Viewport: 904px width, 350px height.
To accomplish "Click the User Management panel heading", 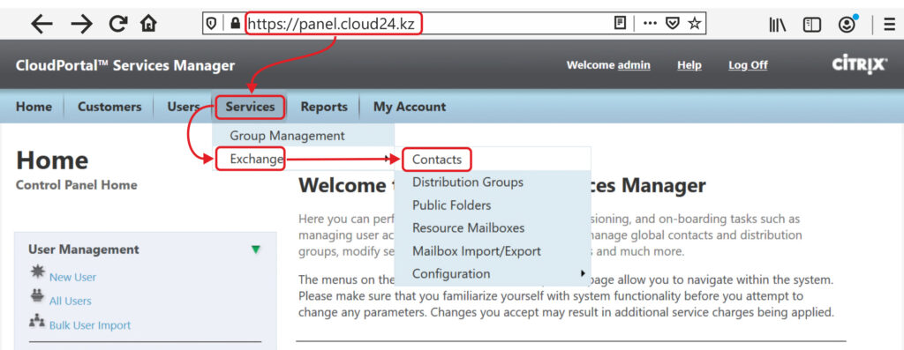I will point(84,249).
